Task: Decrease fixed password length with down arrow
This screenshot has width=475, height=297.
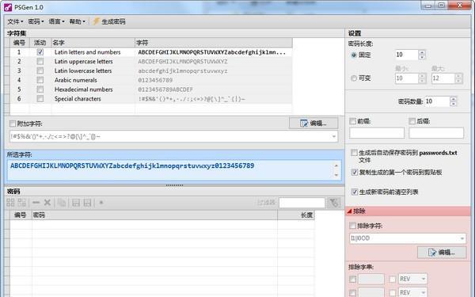Action: (x=422, y=57)
